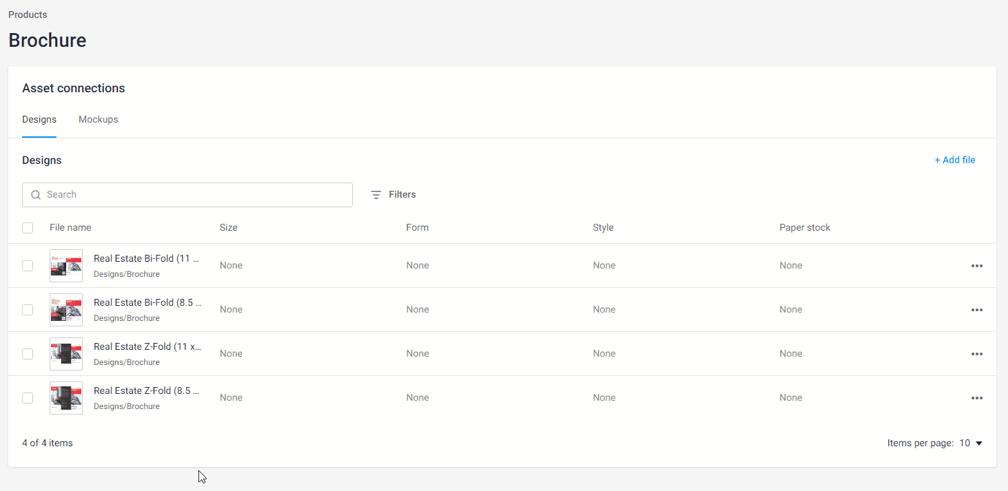1008x491 pixels.
Task: Click the Filters icon beside the search box
Action: [376, 195]
